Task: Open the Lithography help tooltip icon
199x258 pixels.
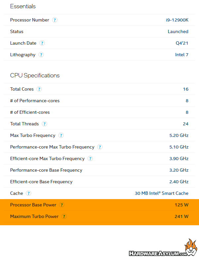Action: click(x=41, y=55)
